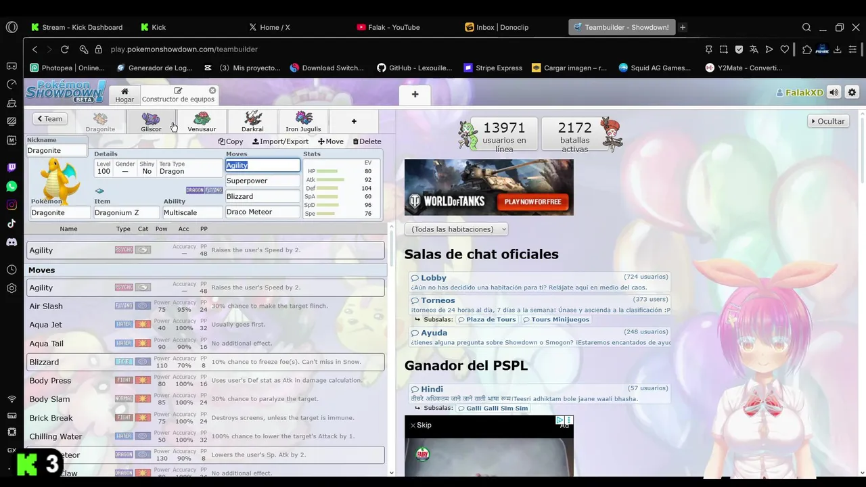Open downloads icon in browser toolbar
Image resolution: width=866 pixels, height=487 pixels.
click(x=838, y=49)
